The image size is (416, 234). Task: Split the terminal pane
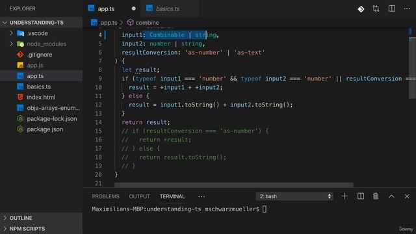tap(361, 196)
